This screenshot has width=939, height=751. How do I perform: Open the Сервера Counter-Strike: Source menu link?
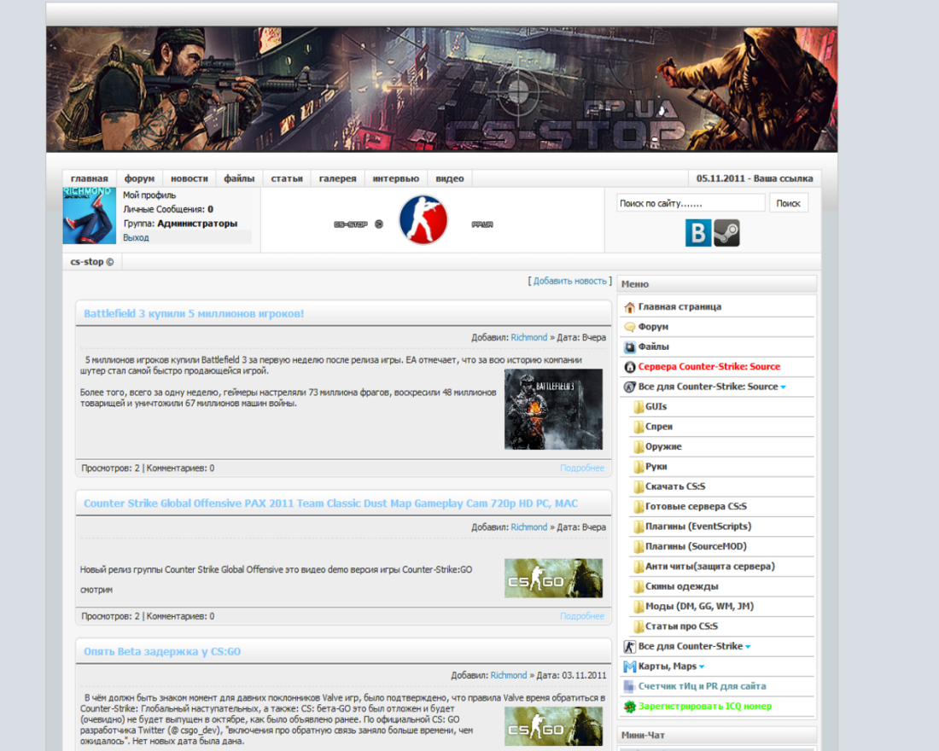tap(709, 367)
